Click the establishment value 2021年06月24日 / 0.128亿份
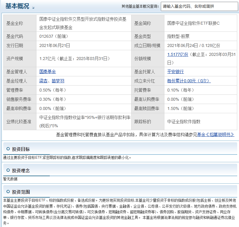The width and height of the screenshot is (239, 227). point(194,45)
